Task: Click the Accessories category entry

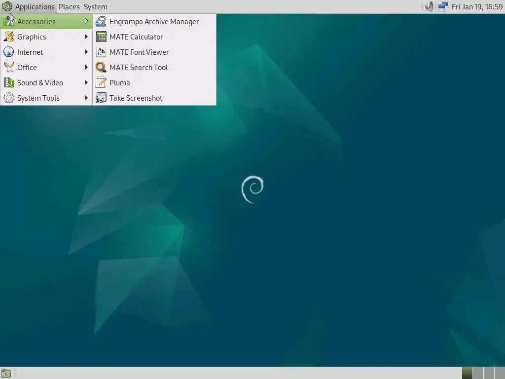Action: [46, 22]
